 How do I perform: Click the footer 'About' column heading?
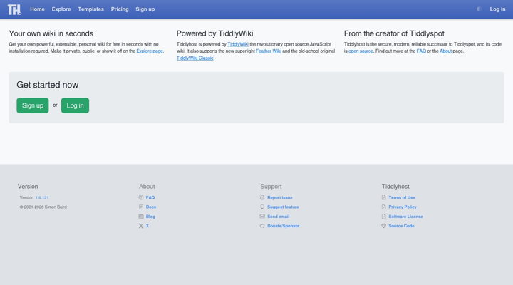point(147,187)
